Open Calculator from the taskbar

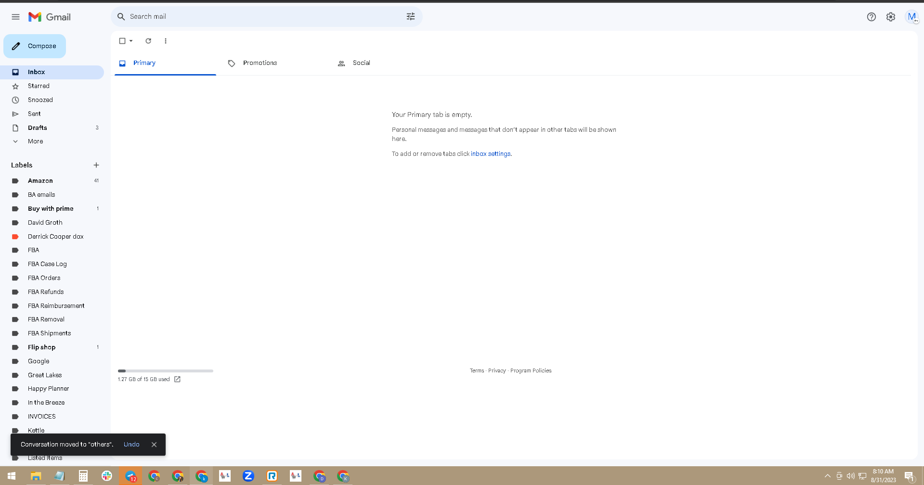tap(83, 476)
